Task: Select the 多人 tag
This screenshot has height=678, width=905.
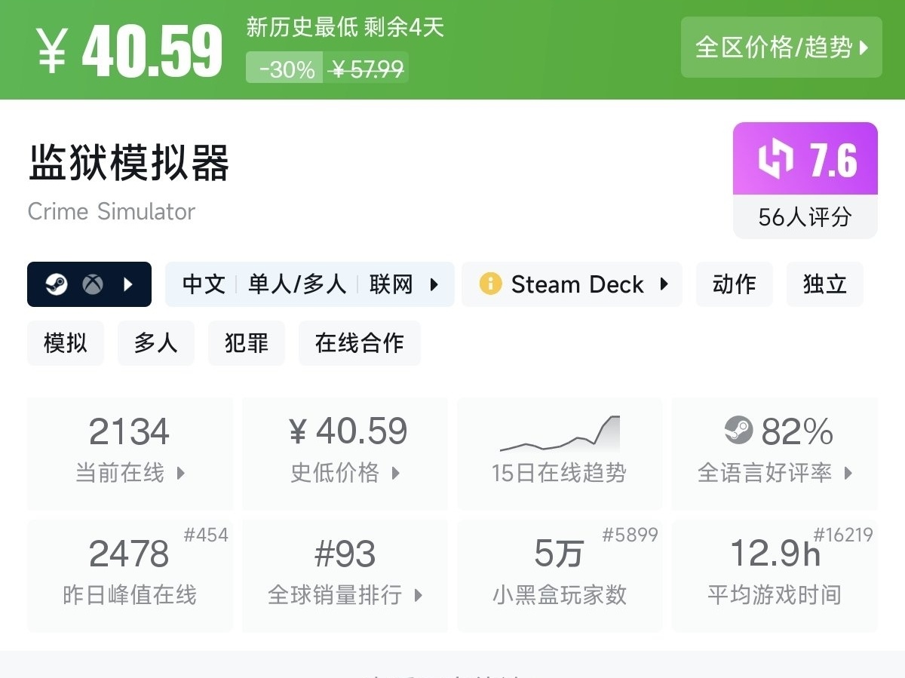Action: pos(155,343)
